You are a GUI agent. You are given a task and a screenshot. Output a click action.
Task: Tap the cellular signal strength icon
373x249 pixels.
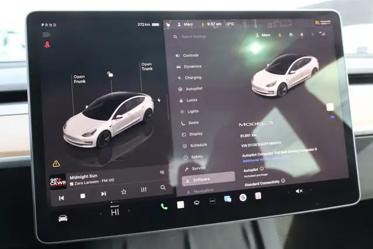point(322,34)
